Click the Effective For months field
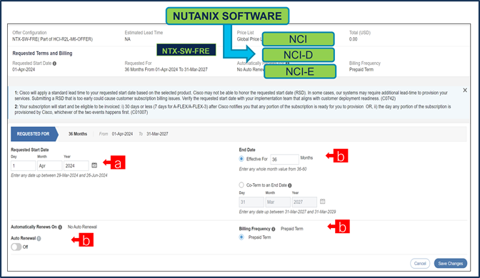Viewport: 480px width, 278px height. pos(284,159)
